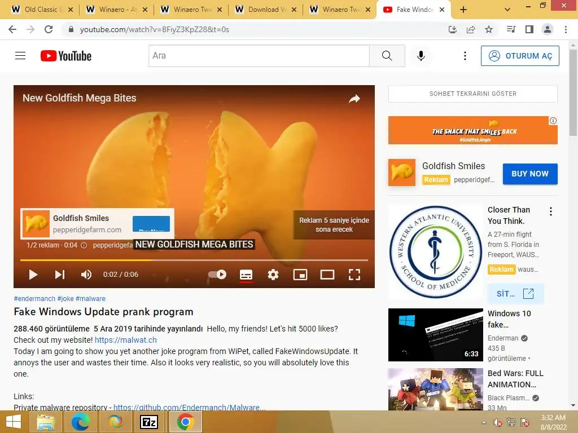Go to the YouTube home logo
Image resolution: width=578 pixels, height=433 pixels.
click(66, 56)
